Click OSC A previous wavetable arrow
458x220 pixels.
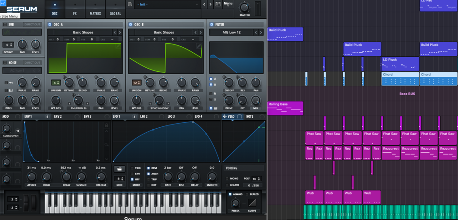pos(115,32)
